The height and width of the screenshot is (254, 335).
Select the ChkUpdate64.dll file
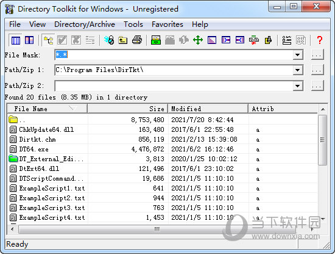[163, 129]
